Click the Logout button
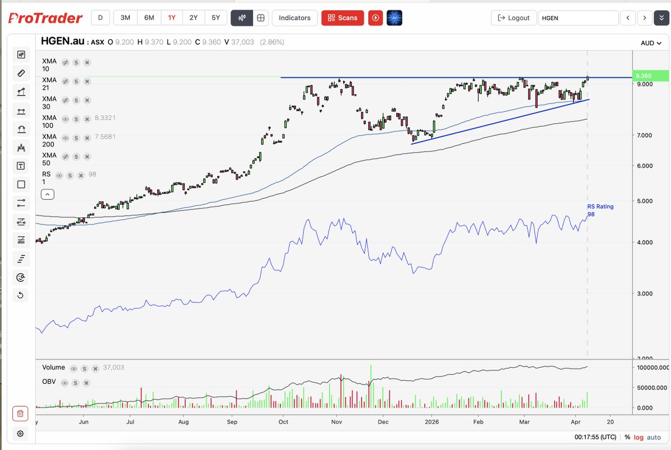The height and width of the screenshot is (450, 671). point(513,17)
